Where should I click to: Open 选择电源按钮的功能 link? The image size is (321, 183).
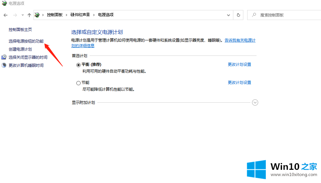26,41
